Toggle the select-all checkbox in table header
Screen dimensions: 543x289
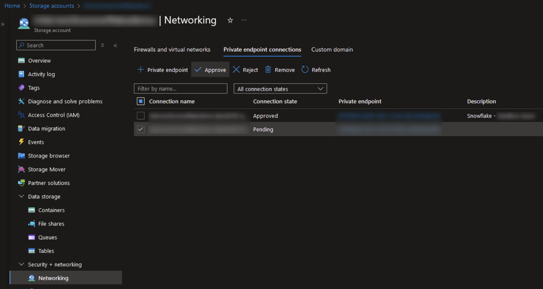pos(141,102)
